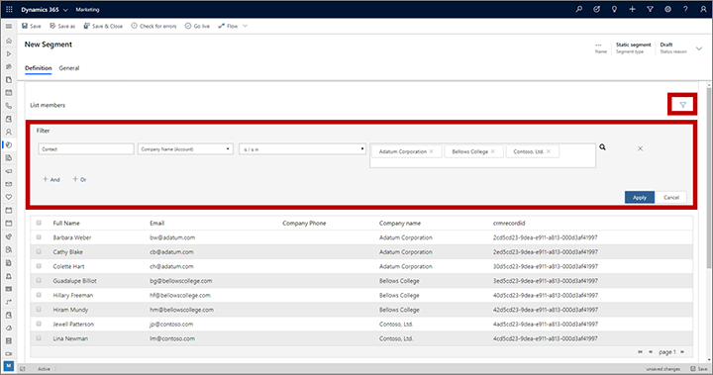The height and width of the screenshot is (375, 713).
Task: Expand the header details chevron
Action: click(x=699, y=48)
